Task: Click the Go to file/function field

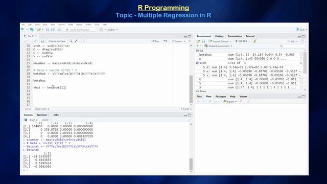Action: (80, 30)
